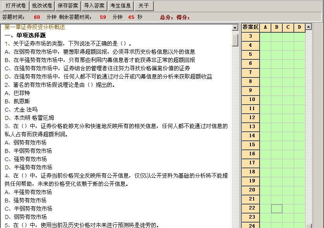Choose answer C for question 12

(288, 118)
